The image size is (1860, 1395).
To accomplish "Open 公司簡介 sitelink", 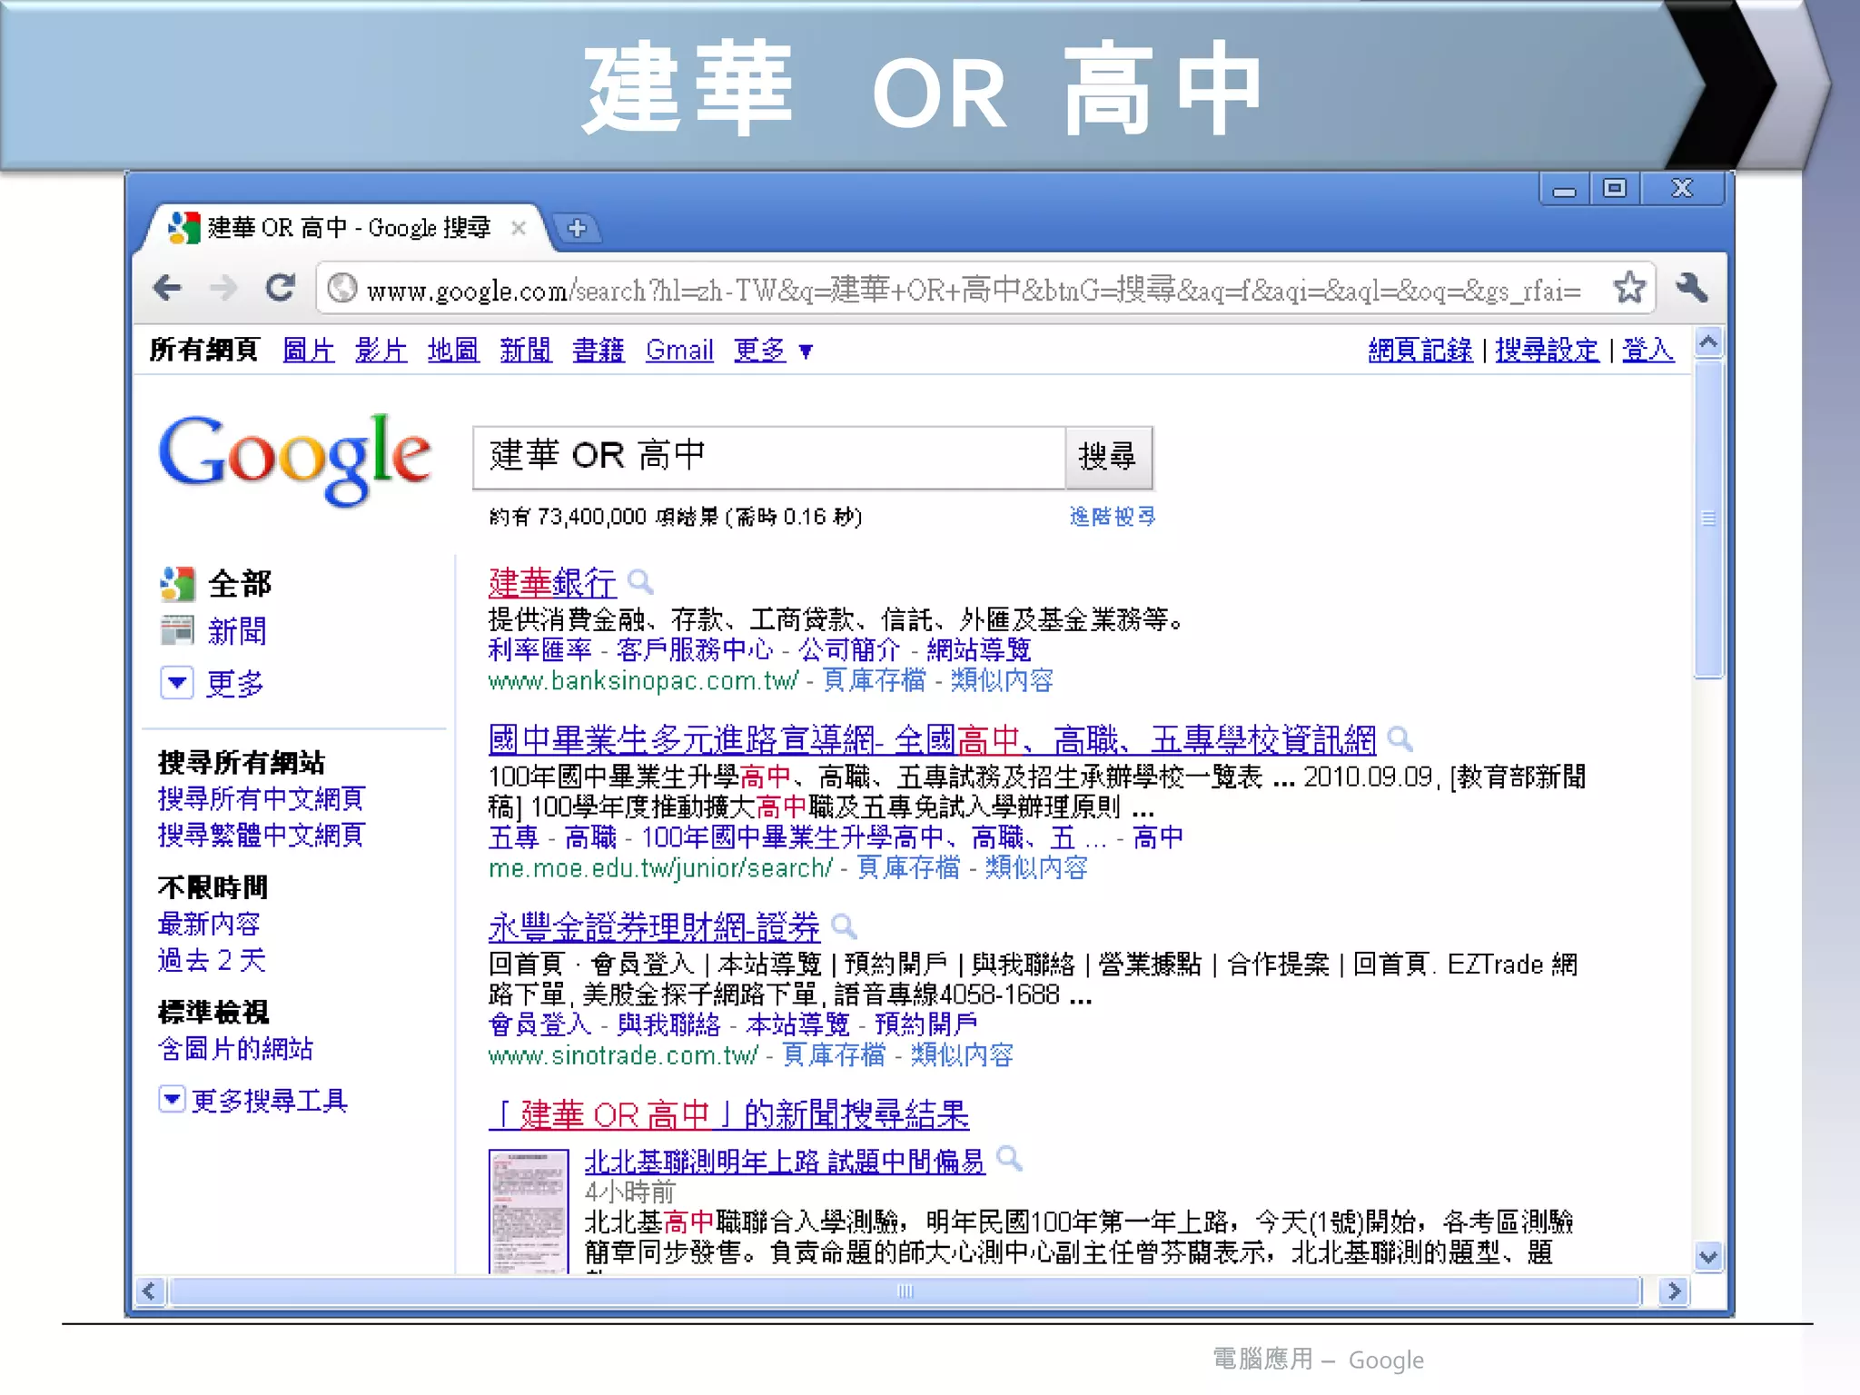I will tap(849, 649).
